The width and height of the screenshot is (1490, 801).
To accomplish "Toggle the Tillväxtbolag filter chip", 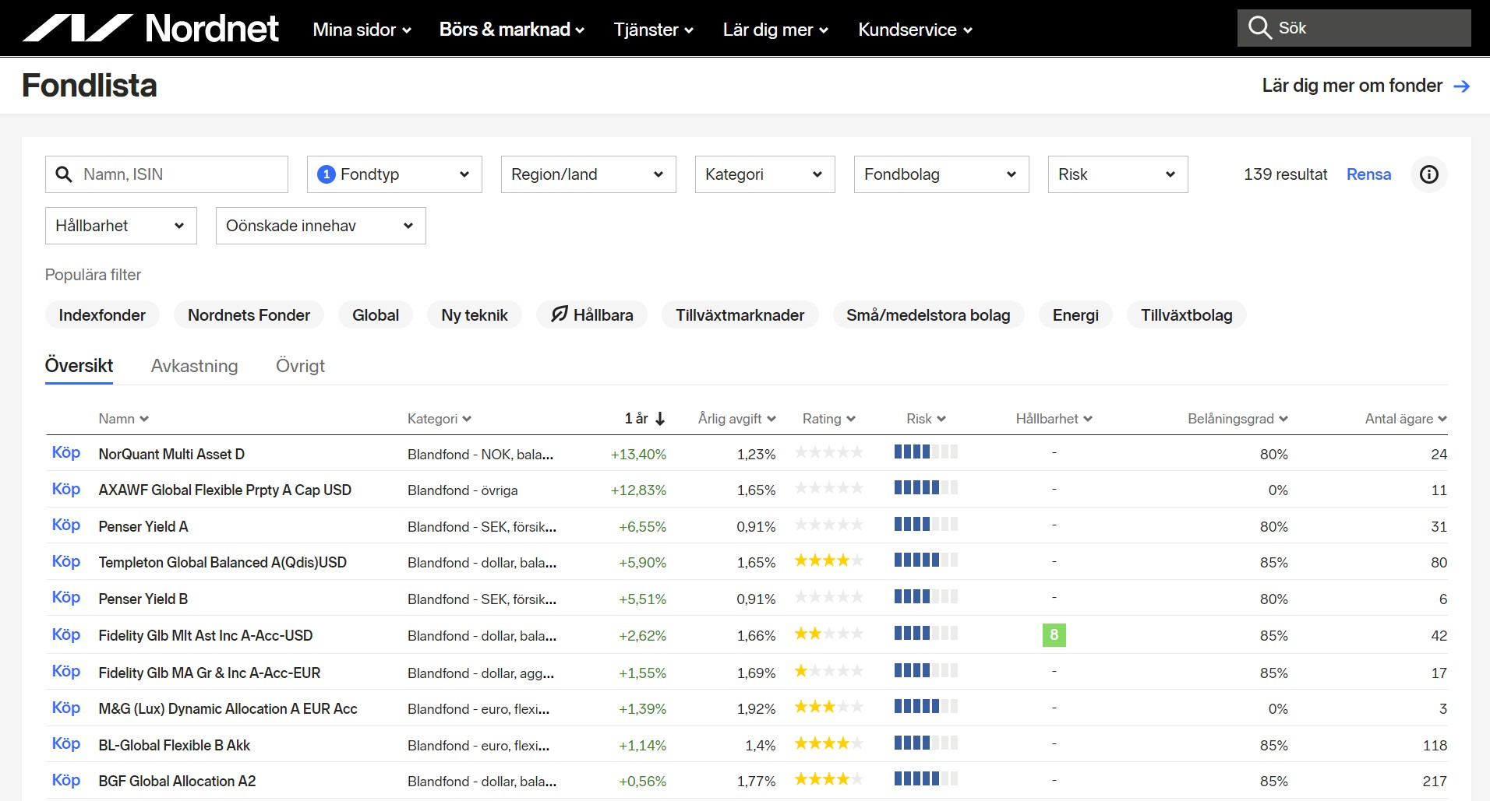I will 1186,315.
